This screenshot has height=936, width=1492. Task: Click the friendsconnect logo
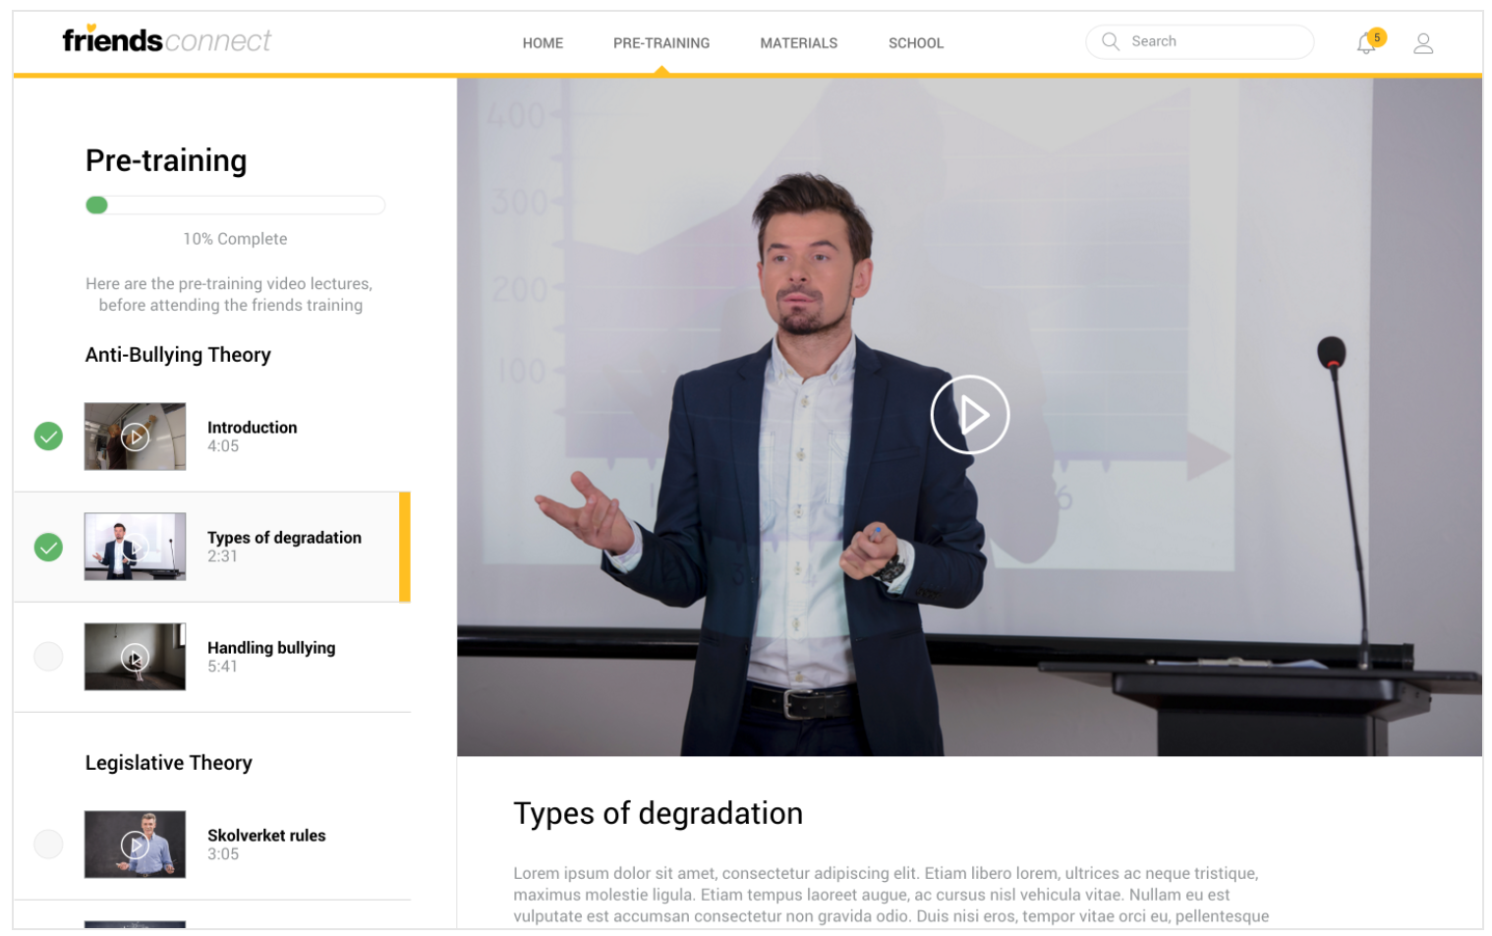[166, 39]
